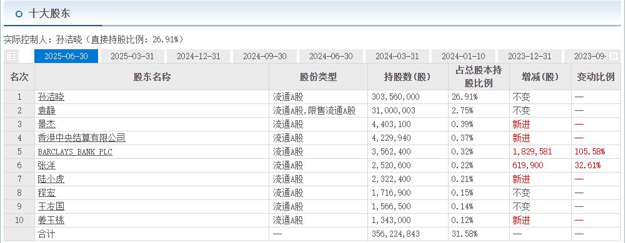
Task: Switch to the 2023-12-31 tab
Action: point(530,56)
